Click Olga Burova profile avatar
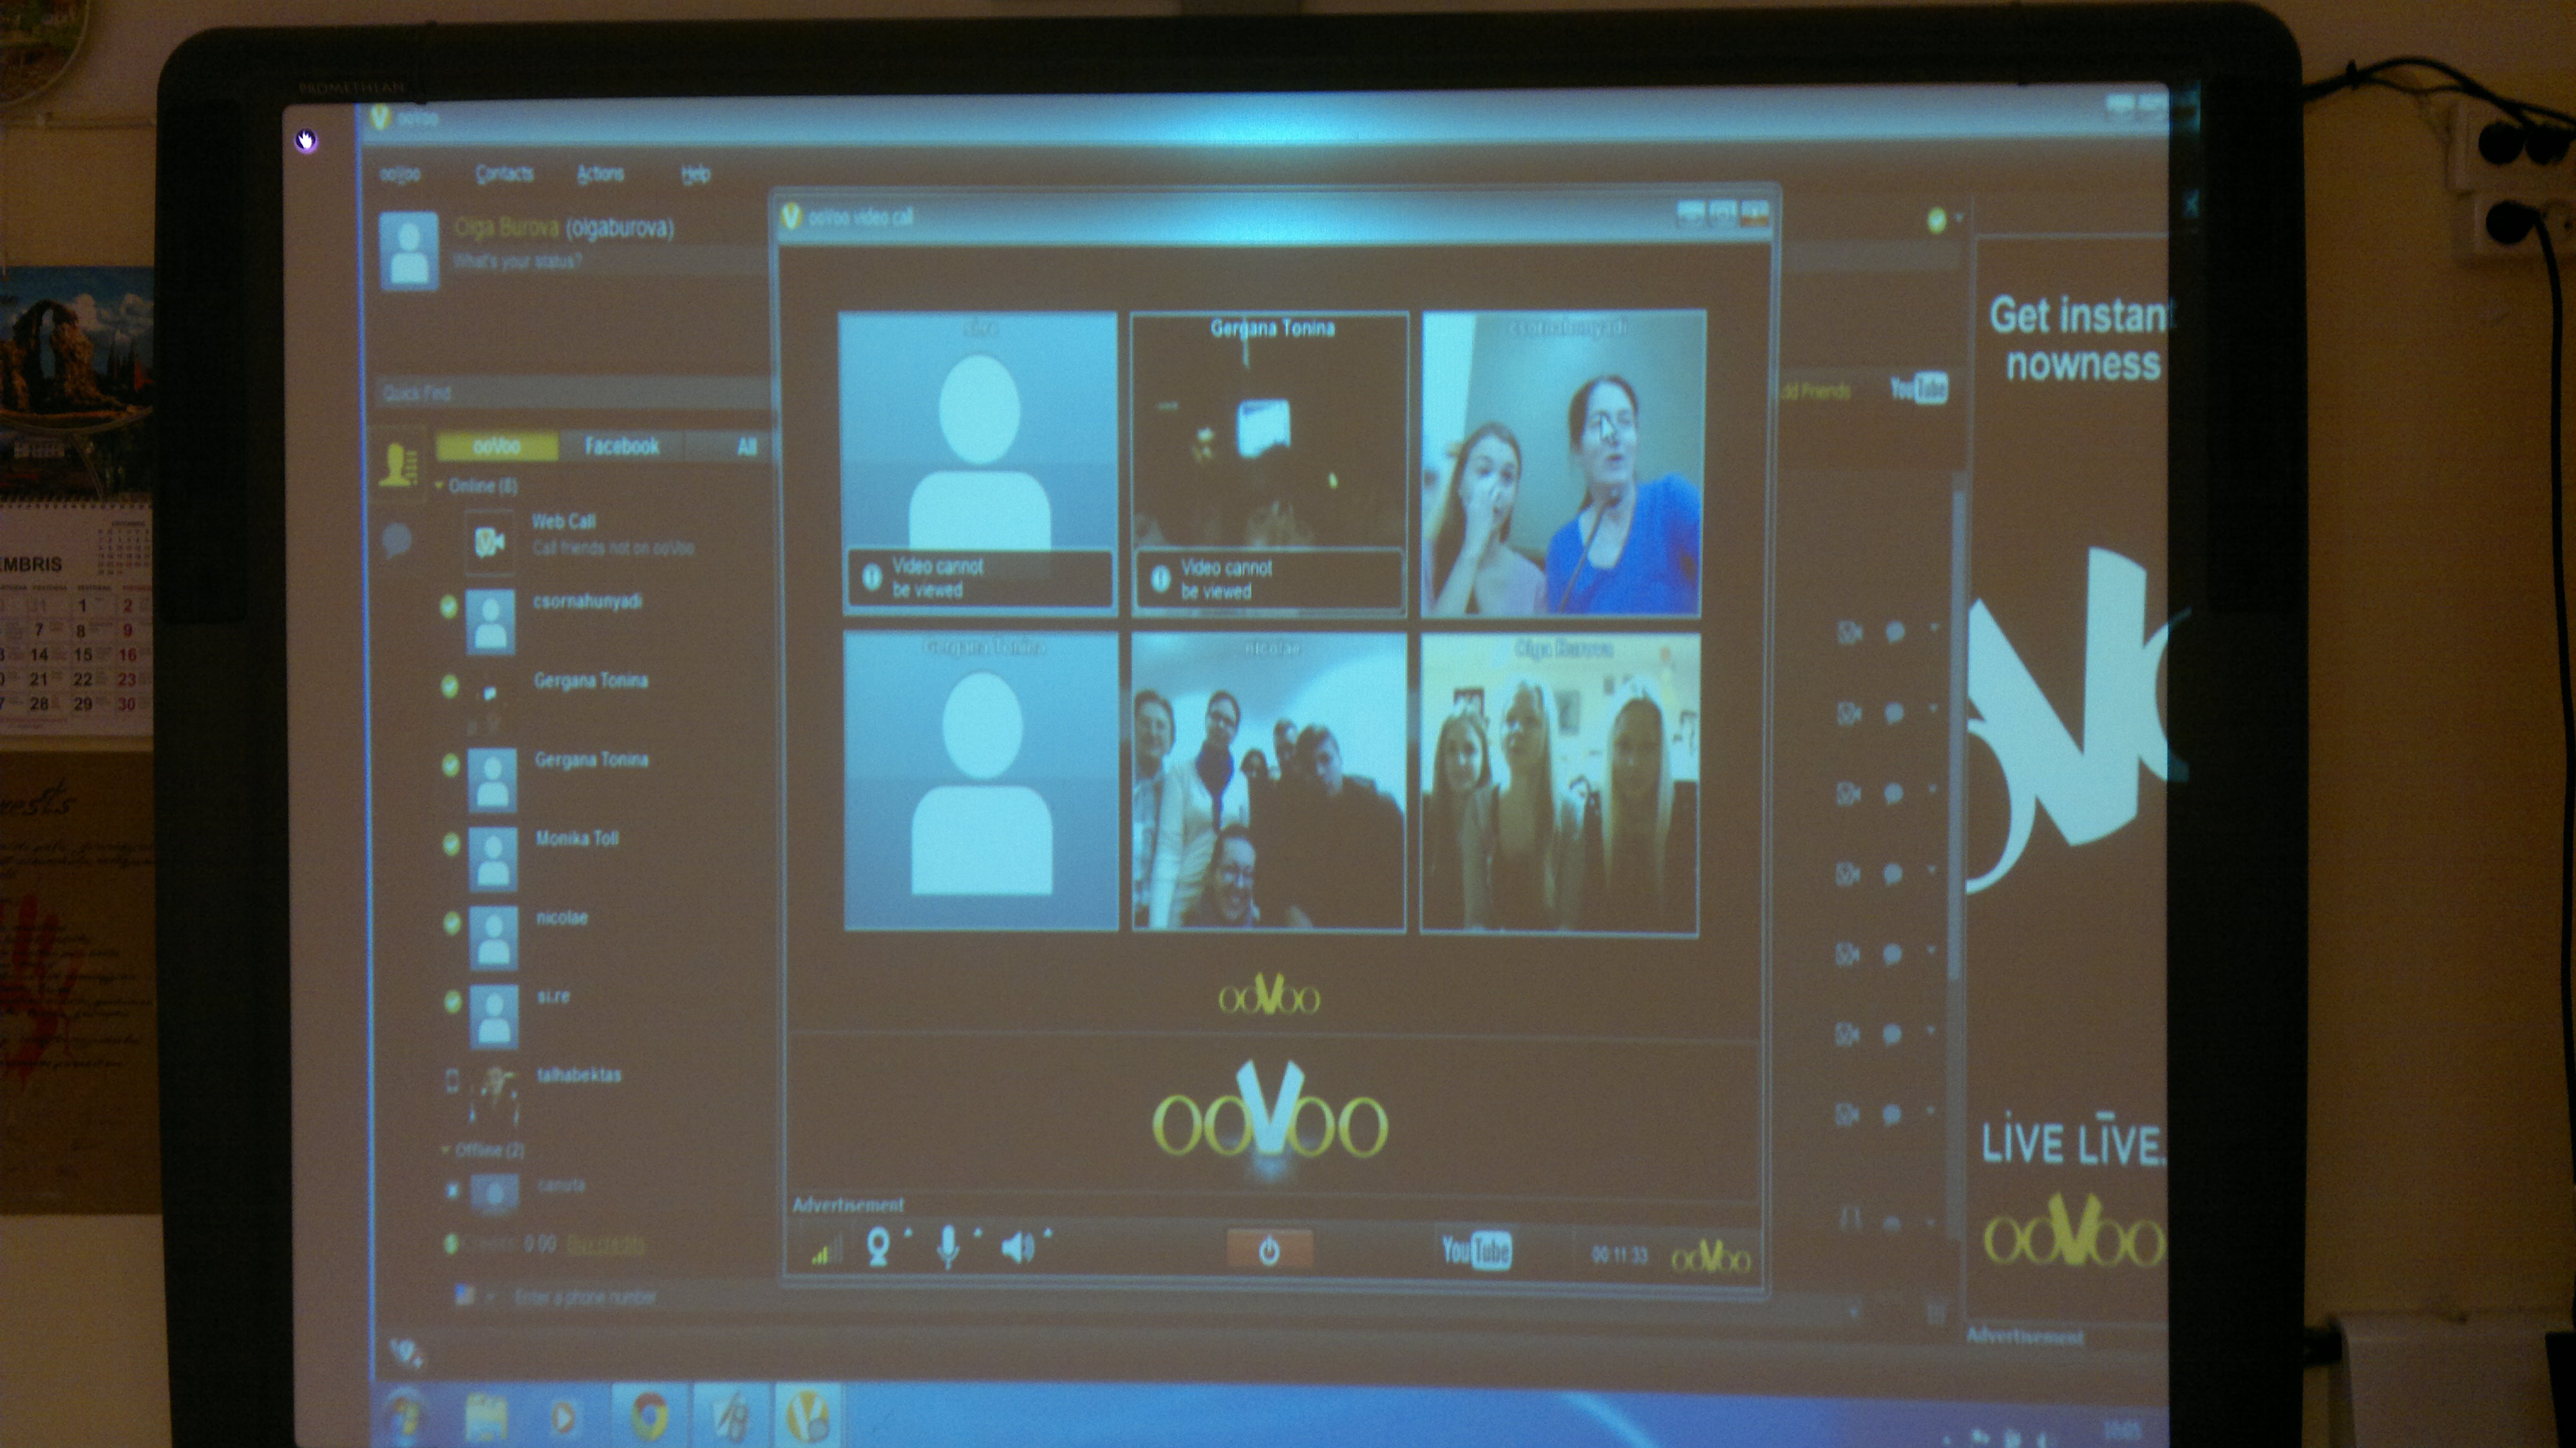The width and height of the screenshot is (2576, 1448). click(409, 250)
